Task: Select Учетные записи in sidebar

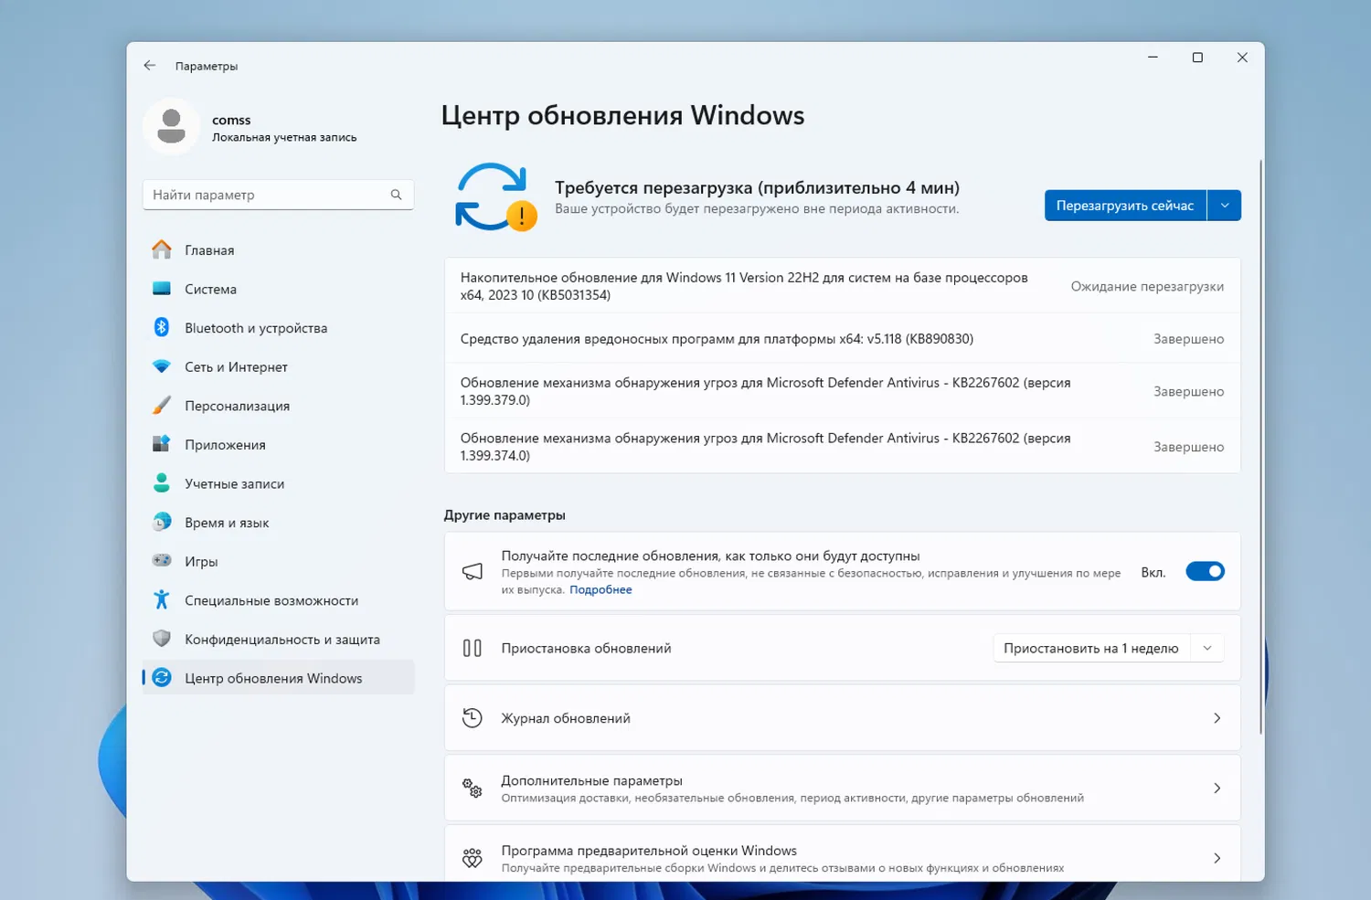Action: [x=278, y=483]
